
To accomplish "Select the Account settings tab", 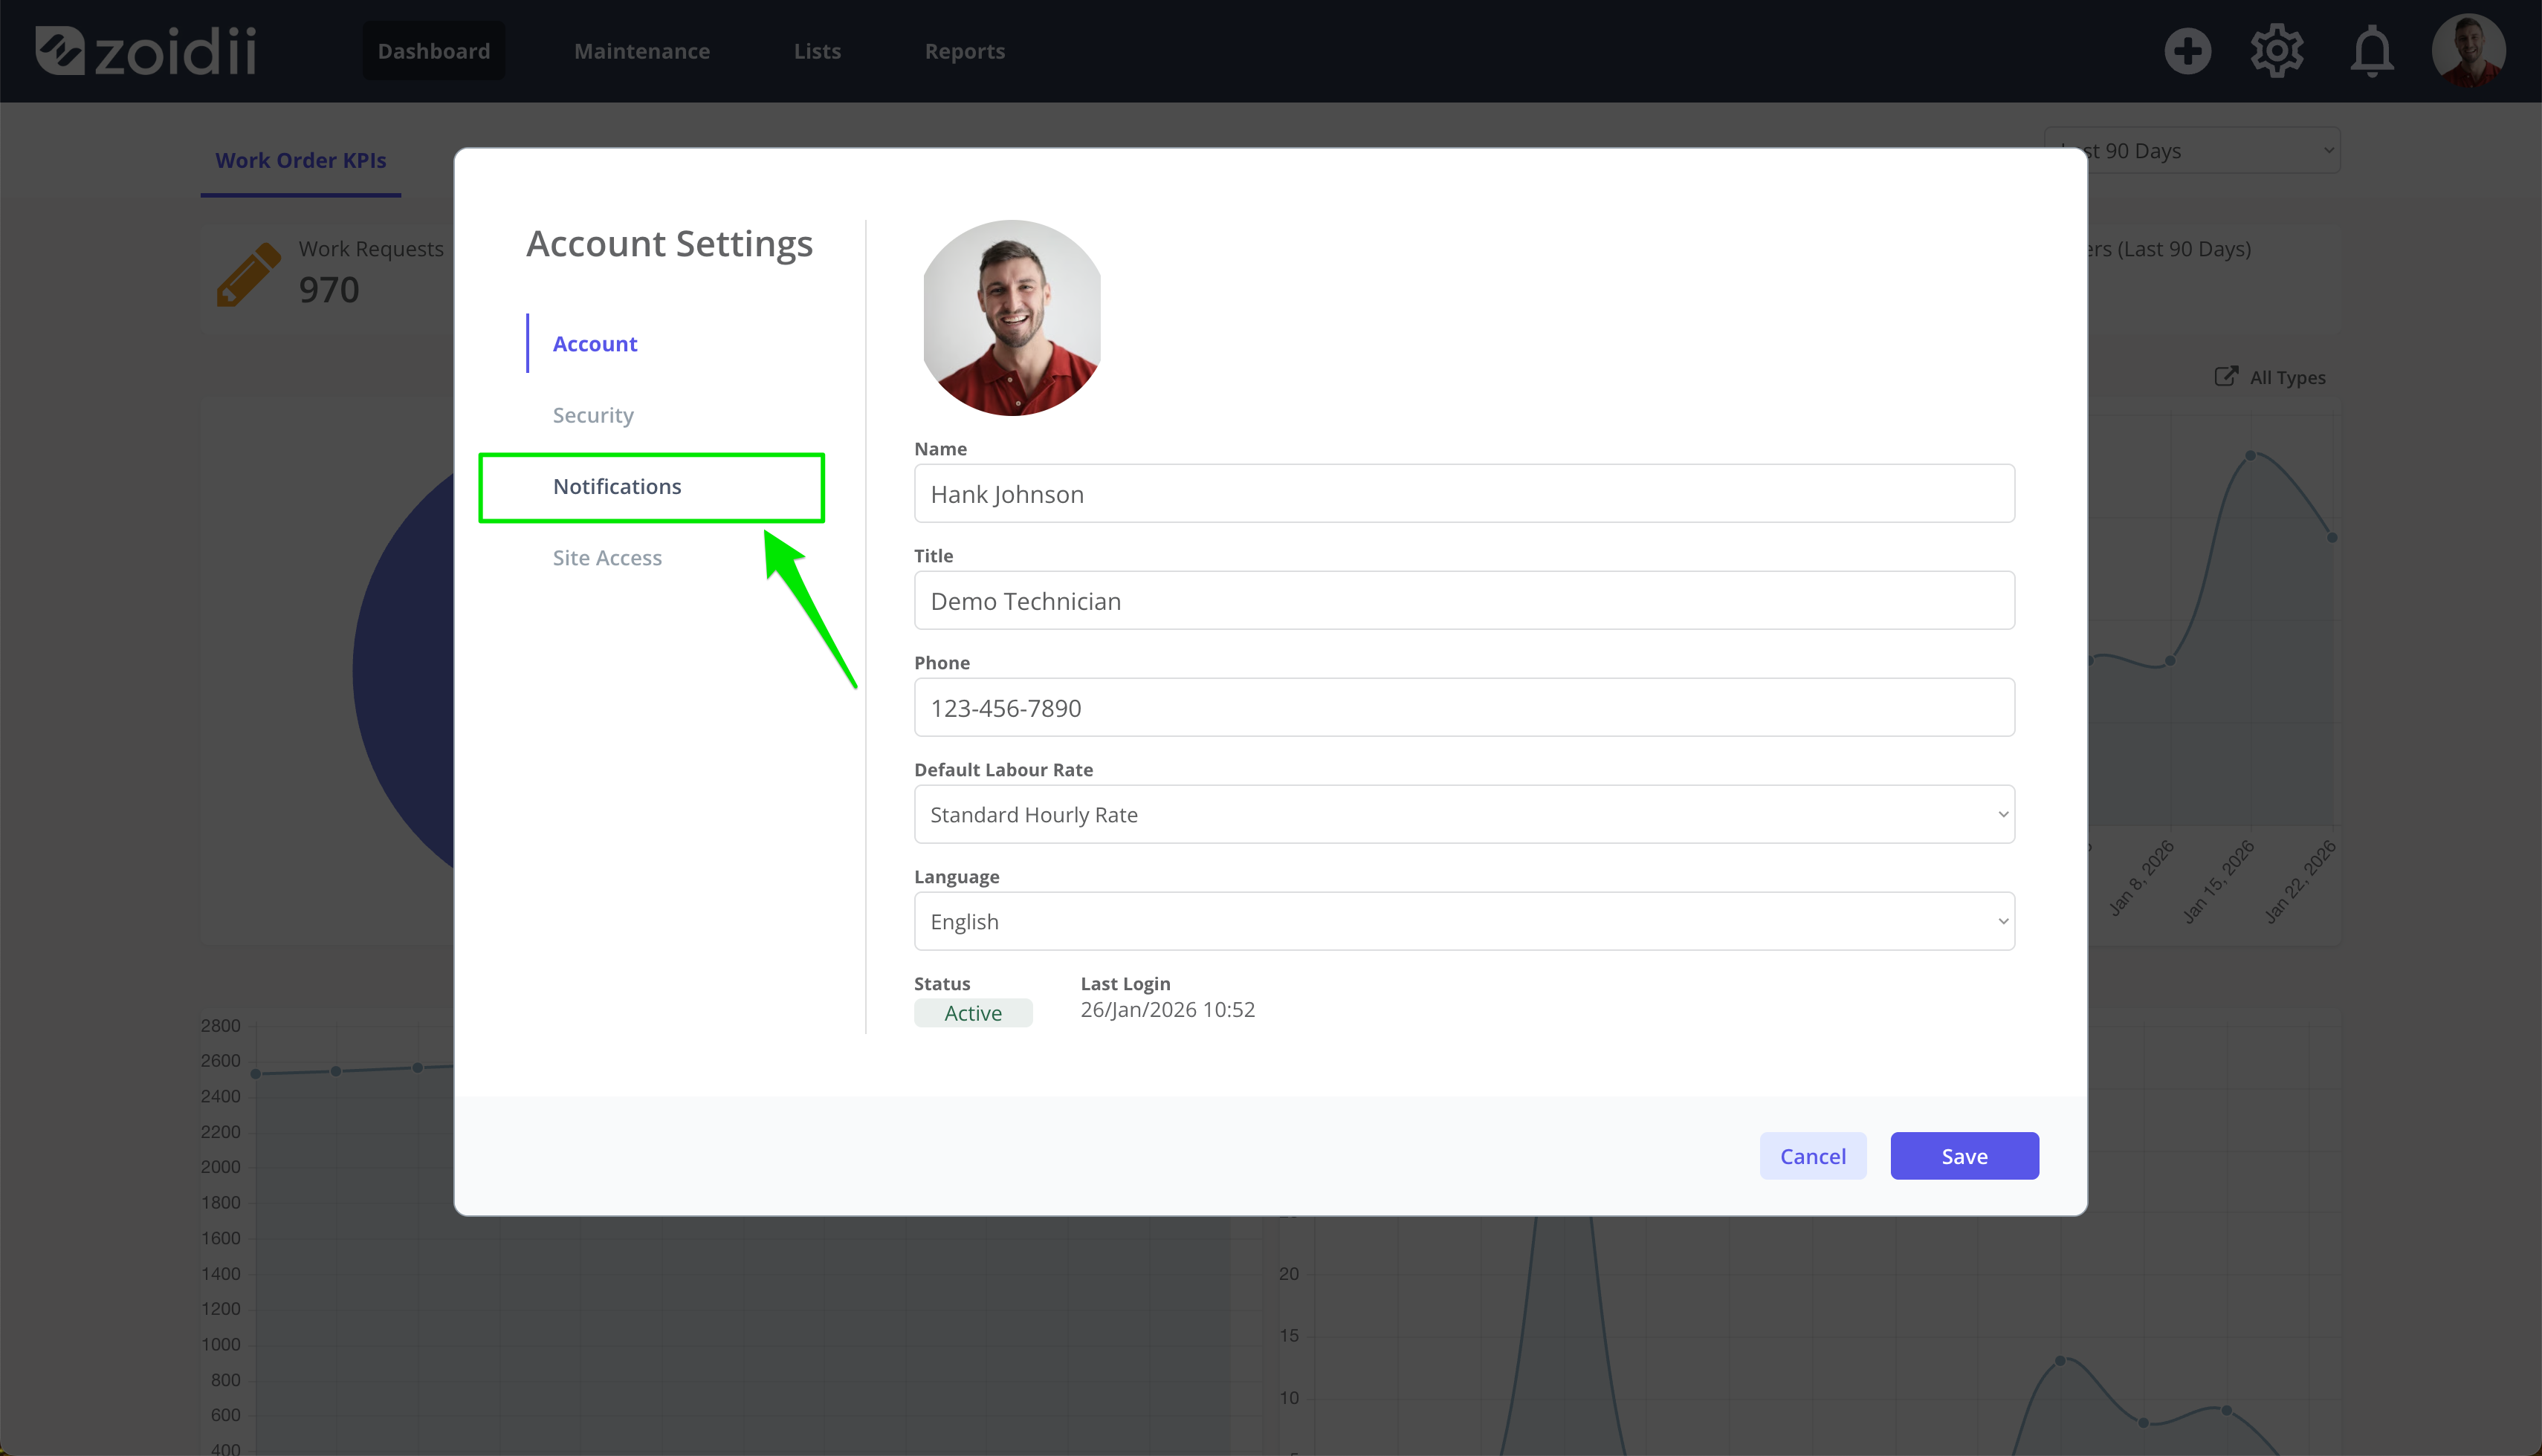I will 595,343.
